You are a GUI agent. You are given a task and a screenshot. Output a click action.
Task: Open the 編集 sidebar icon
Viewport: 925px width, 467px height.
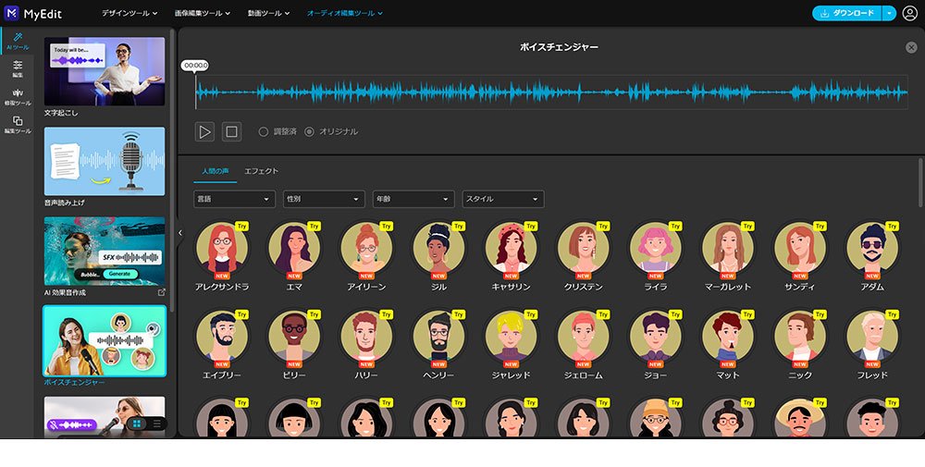coord(18,68)
